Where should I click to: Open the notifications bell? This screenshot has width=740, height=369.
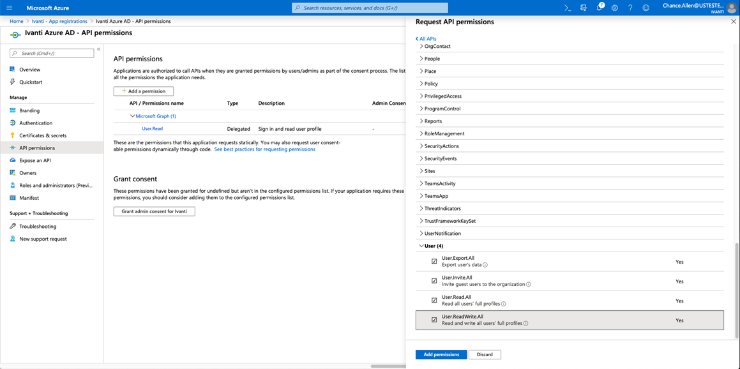click(598, 8)
